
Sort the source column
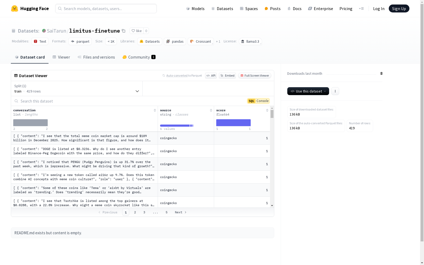[x=211, y=110]
